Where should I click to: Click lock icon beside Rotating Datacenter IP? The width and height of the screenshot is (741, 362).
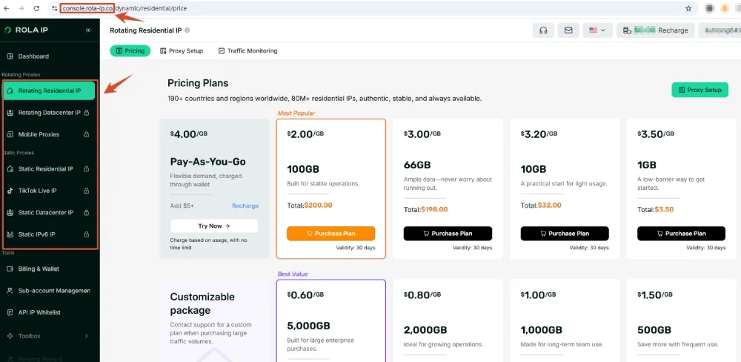click(87, 113)
